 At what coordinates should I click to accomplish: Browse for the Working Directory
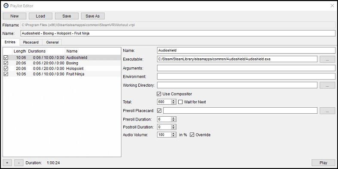[327, 85]
